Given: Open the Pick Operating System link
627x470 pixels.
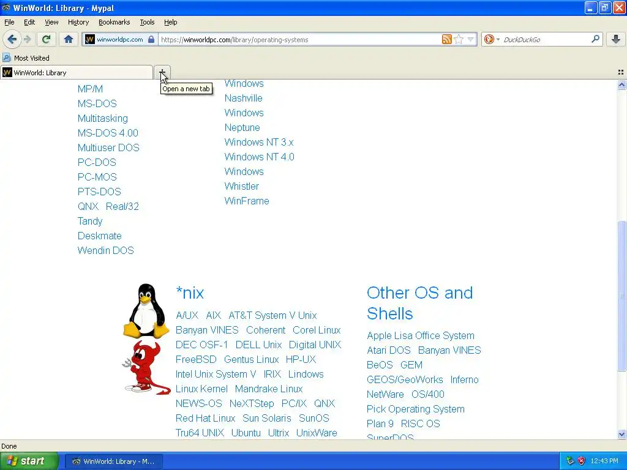Looking at the screenshot, I should click(x=416, y=409).
